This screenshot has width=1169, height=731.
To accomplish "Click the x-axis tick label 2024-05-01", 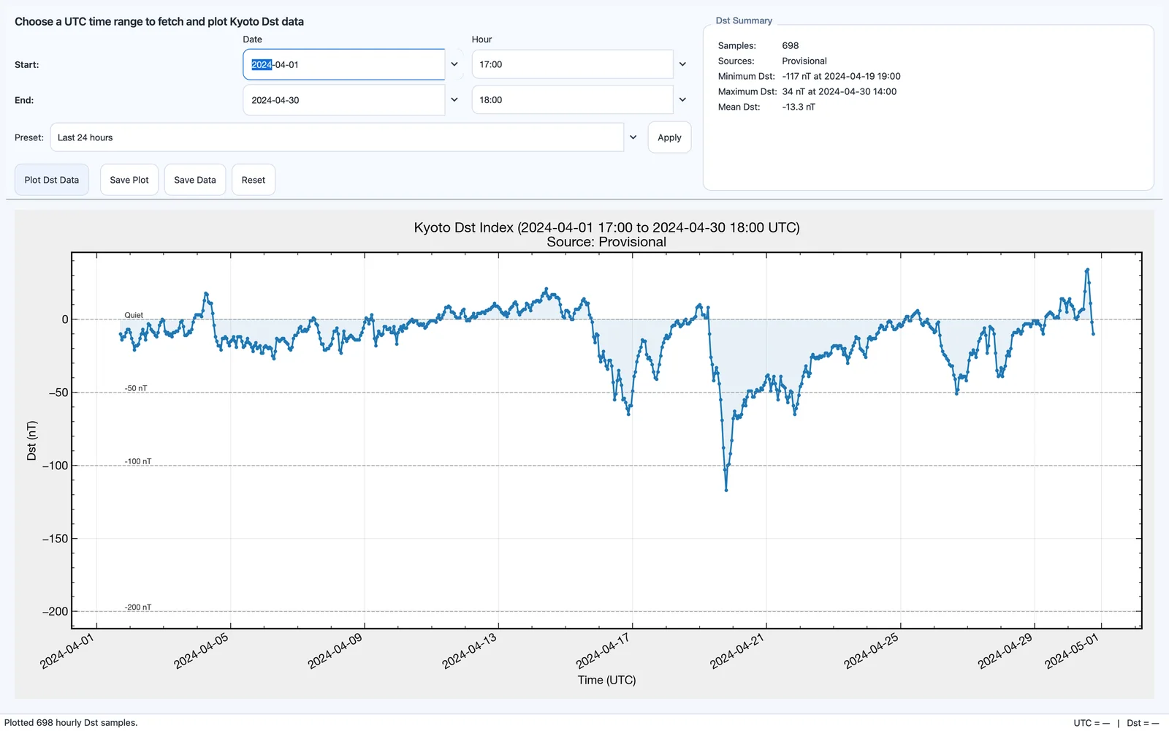I will (1072, 651).
